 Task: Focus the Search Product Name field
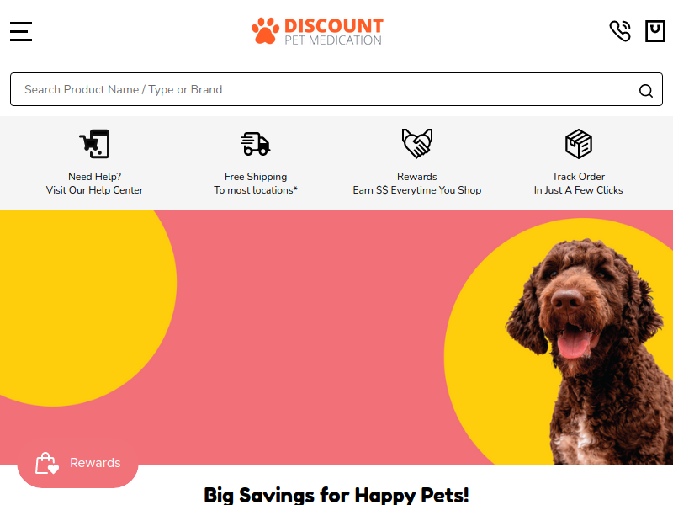(320, 89)
